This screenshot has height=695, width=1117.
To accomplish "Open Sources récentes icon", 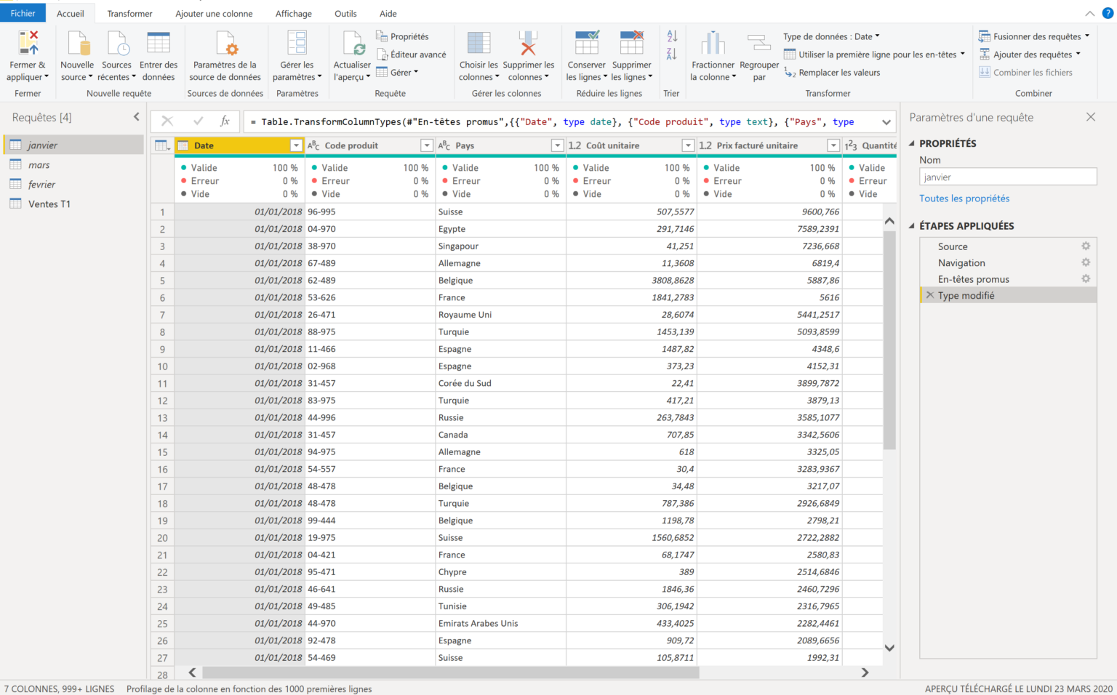I will [117, 43].
